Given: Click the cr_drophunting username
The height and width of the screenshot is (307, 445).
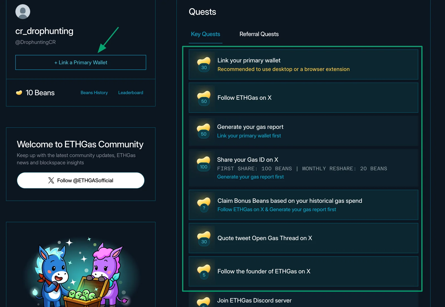Looking at the screenshot, I should point(44,31).
